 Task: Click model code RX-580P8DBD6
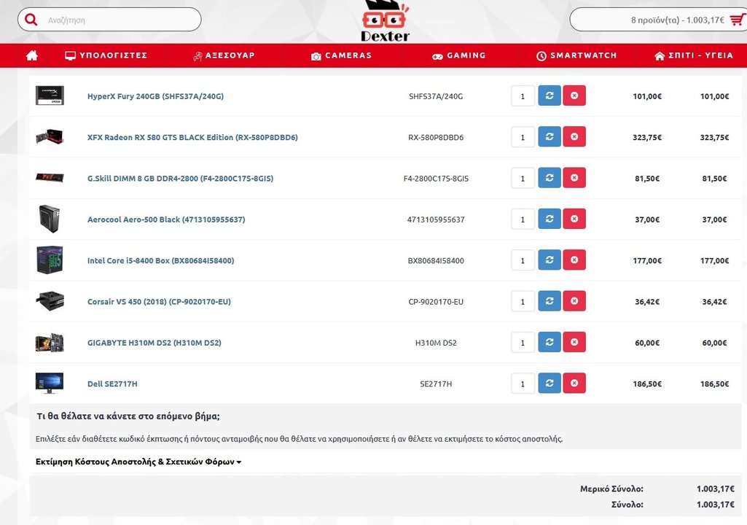pos(436,137)
